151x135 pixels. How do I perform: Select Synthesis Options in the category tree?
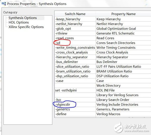click(23, 18)
